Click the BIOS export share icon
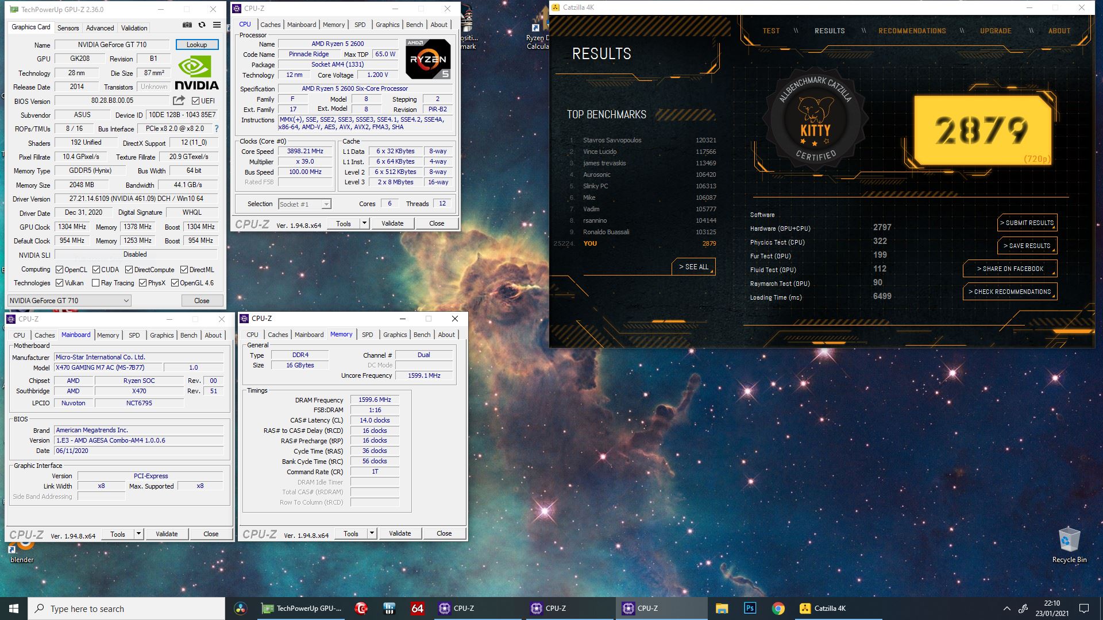Screen dimensions: 1103x620 (179, 100)
